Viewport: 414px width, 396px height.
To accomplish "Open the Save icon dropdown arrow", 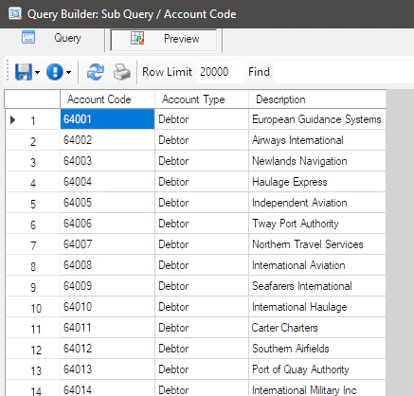I will click(x=37, y=72).
